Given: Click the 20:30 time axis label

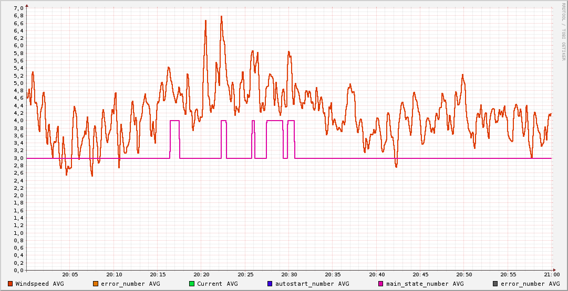Looking at the screenshot, I should pos(289,275).
